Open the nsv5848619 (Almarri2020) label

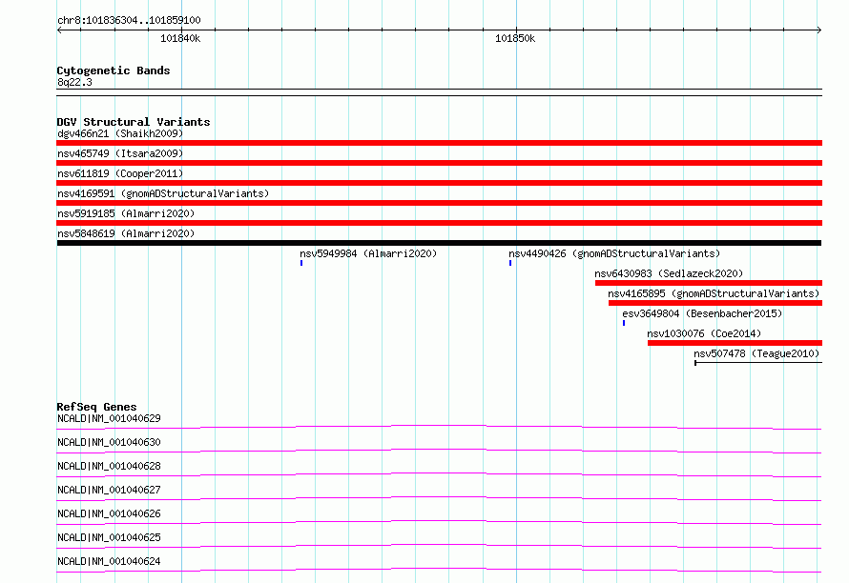point(126,233)
